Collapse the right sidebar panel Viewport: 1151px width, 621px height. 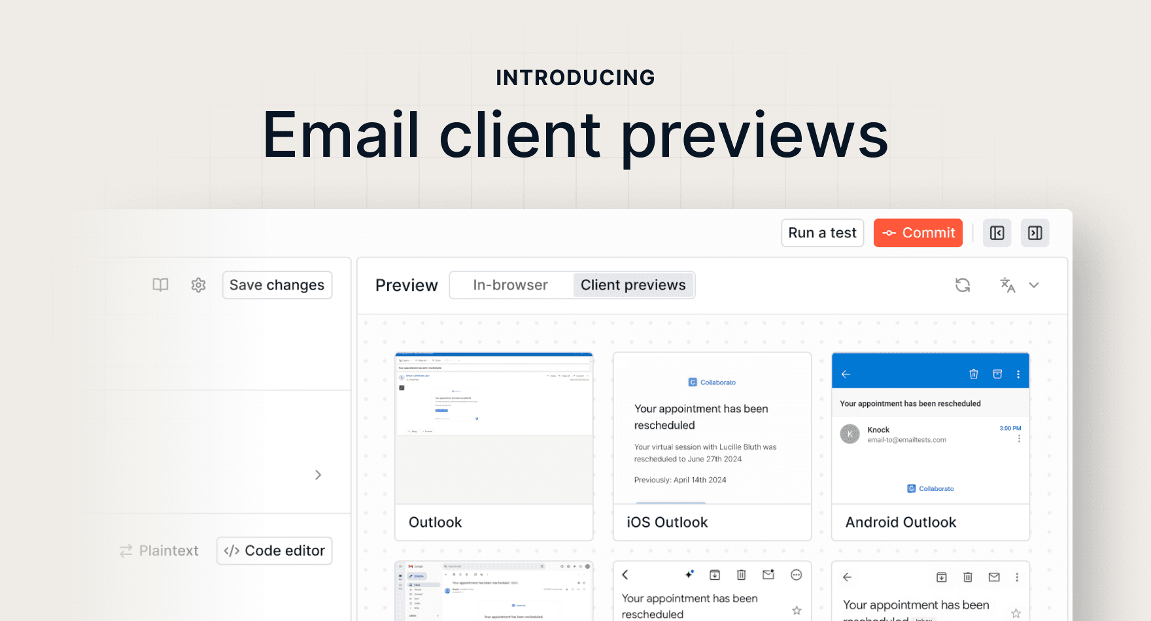tap(1035, 233)
